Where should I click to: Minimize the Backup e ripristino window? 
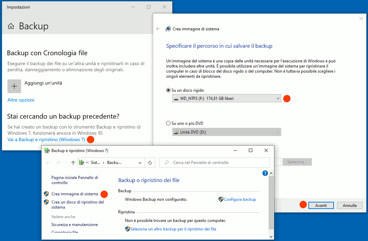(x=235, y=150)
